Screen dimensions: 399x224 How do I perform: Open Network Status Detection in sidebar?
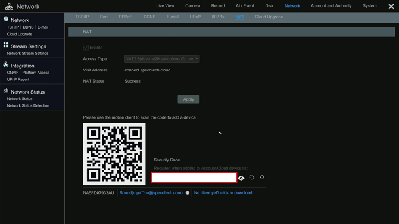tap(28, 105)
